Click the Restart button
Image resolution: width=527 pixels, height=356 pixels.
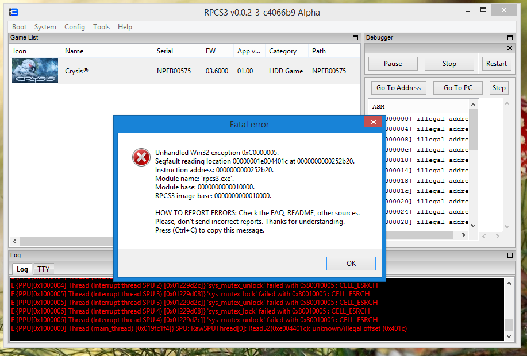(496, 64)
